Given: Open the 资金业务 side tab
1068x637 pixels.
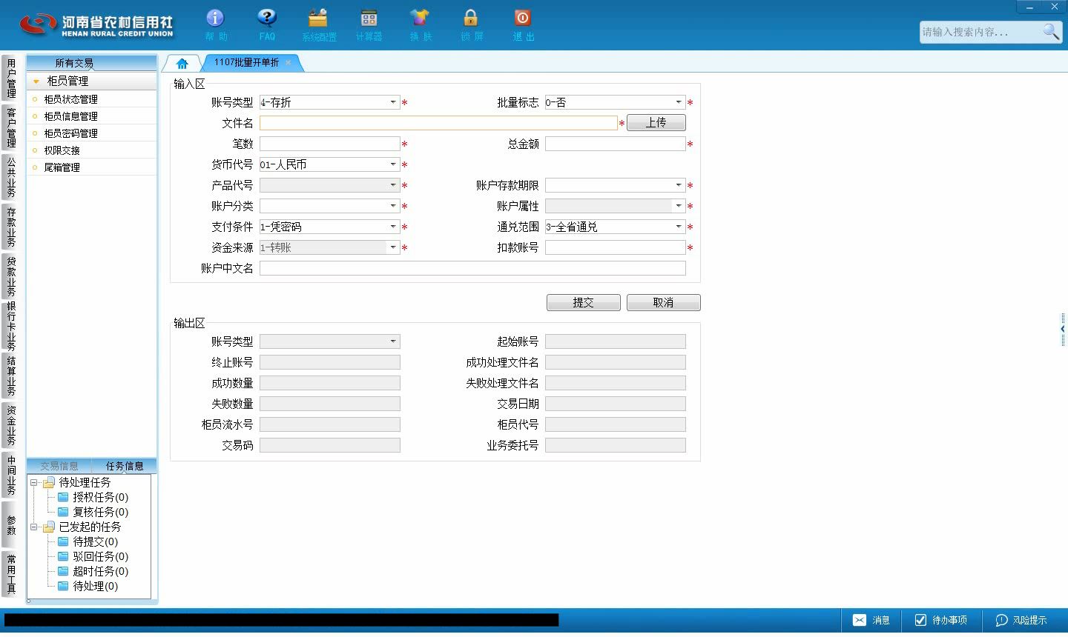Looking at the screenshot, I should 10,425.
